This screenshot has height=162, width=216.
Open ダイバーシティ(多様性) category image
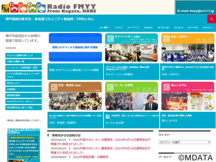[131, 48]
